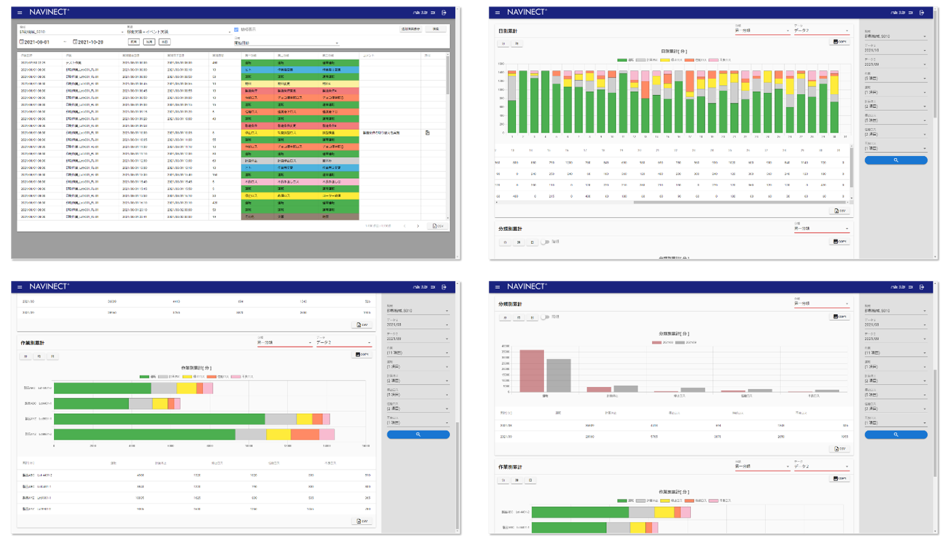Open hamburger menu in top-right 日別累計 window
Viewport: 949px width, 545px height.
point(497,12)
